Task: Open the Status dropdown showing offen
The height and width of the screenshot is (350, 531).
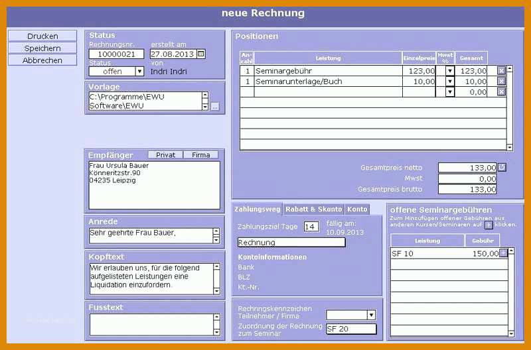Action: tap(139, 72)
